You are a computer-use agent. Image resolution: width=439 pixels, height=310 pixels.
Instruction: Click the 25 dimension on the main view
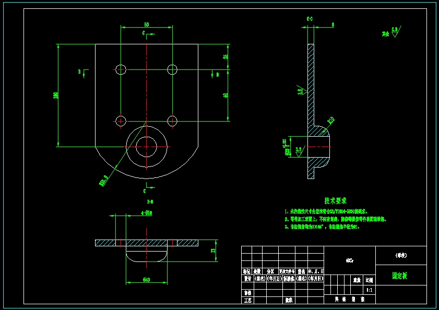click(x=226, y=56)
